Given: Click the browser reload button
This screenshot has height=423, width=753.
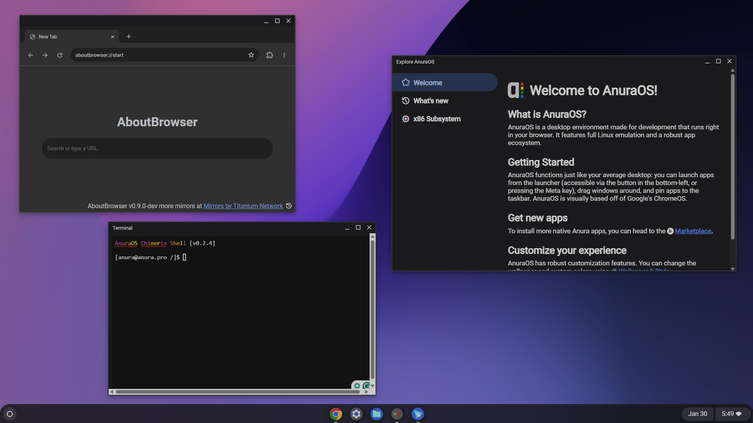Looking at the screenshot, I should point(60,55).
